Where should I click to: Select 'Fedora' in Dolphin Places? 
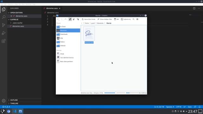tap(68, 42)
